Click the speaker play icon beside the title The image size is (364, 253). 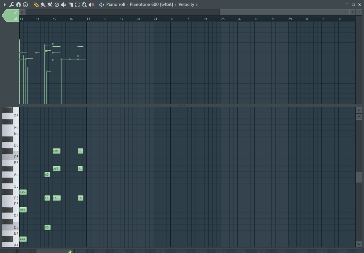click(102, 4)
